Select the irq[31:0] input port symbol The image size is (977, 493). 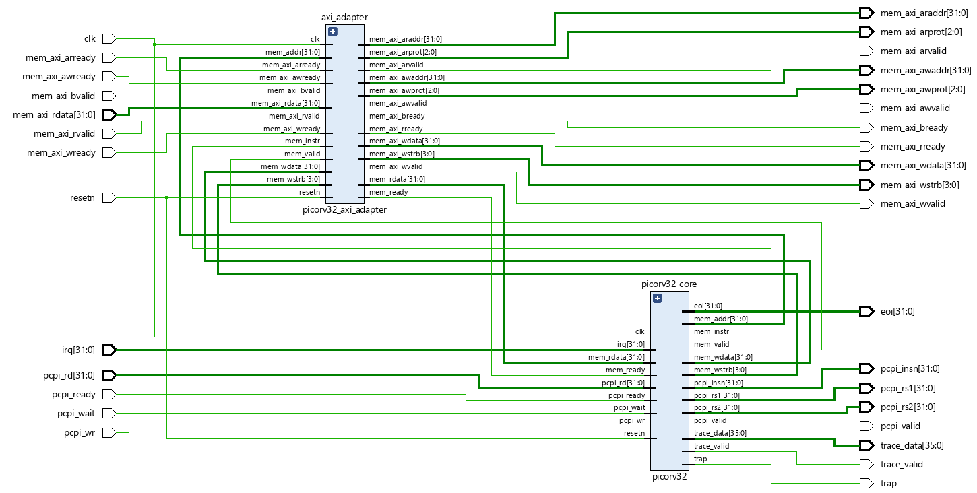point(109,350)
